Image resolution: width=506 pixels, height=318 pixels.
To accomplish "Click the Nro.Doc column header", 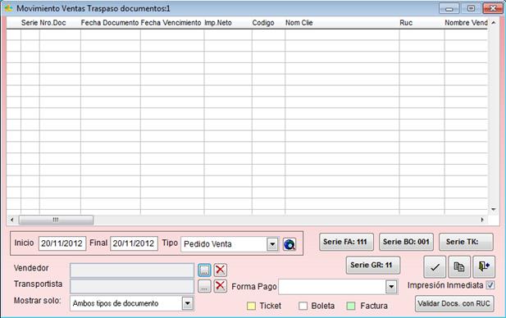I will [x=52, y=23].
